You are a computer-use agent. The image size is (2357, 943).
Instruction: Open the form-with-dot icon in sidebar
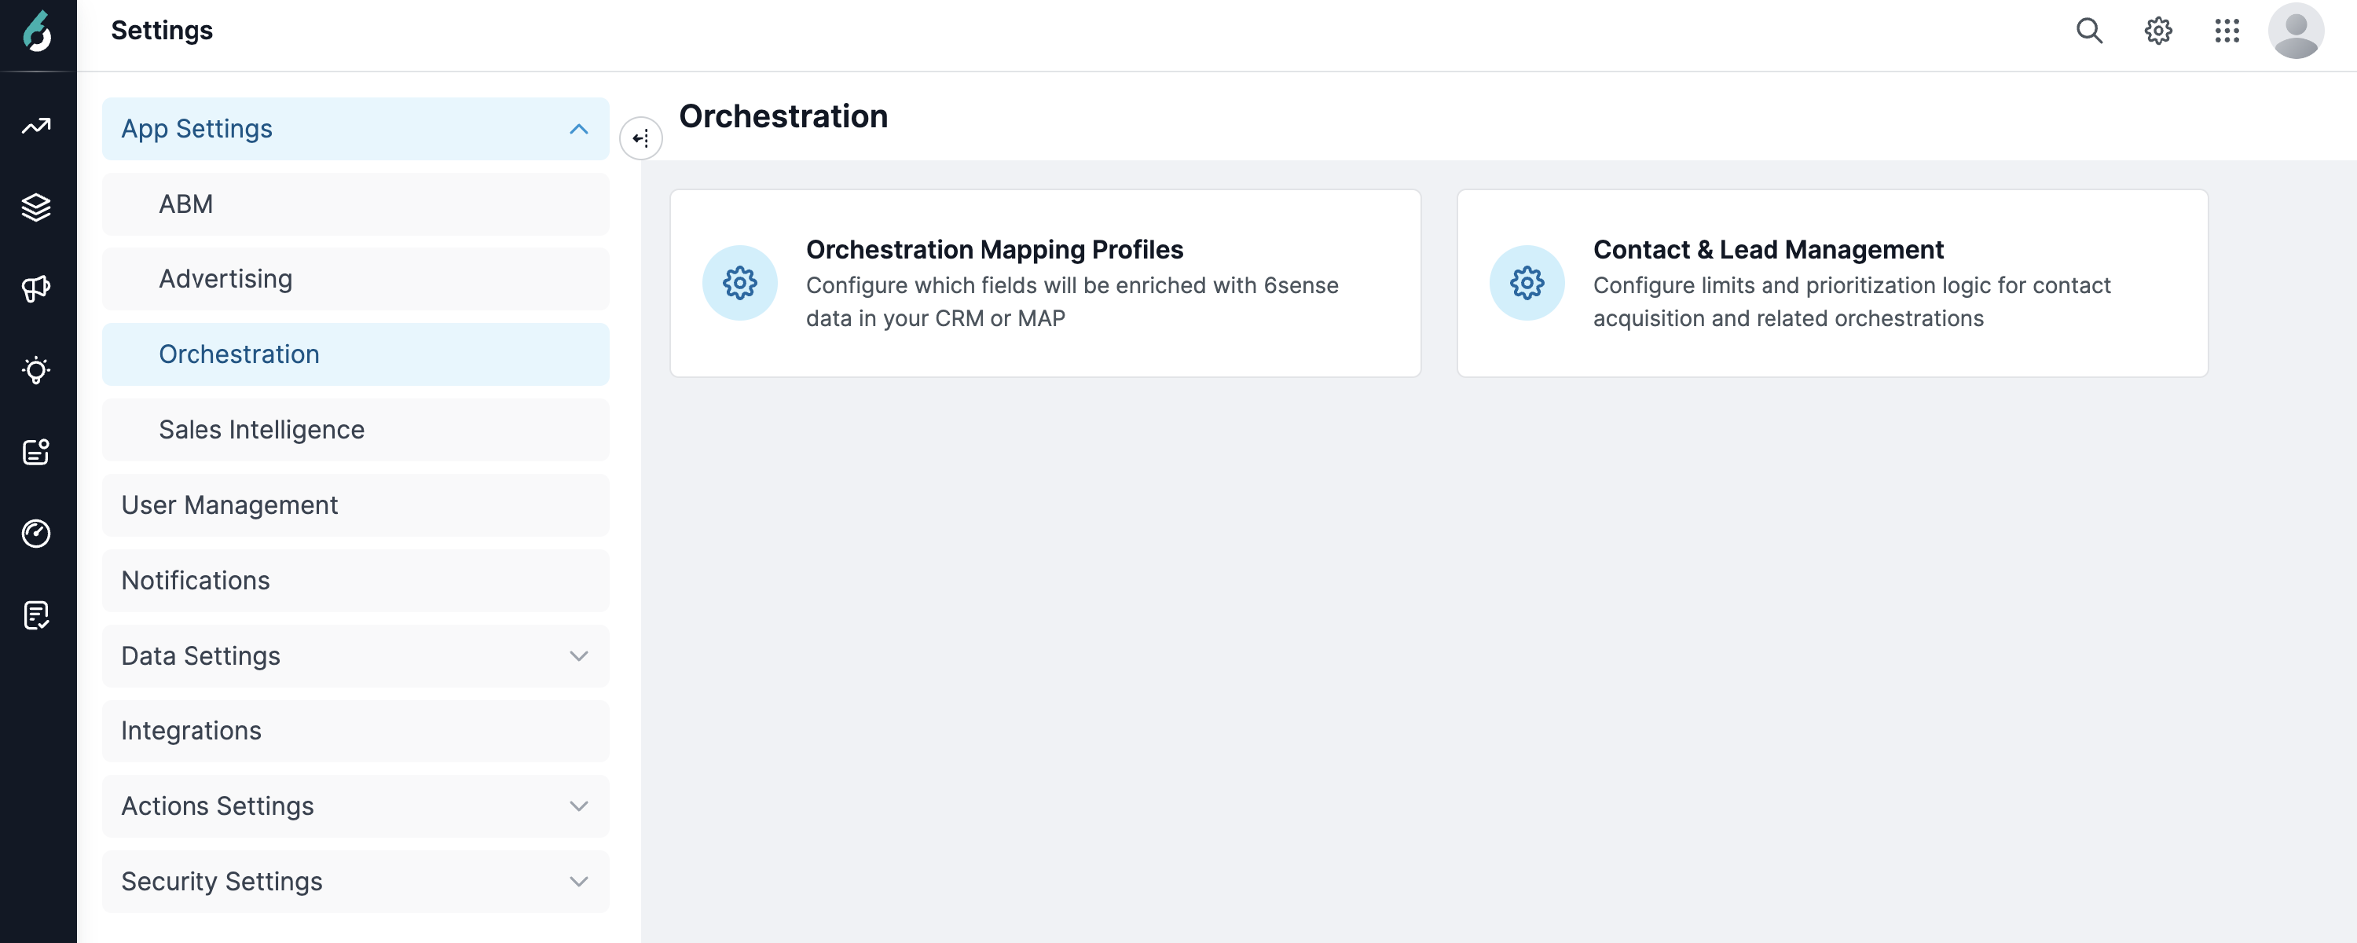coord(37,453)
